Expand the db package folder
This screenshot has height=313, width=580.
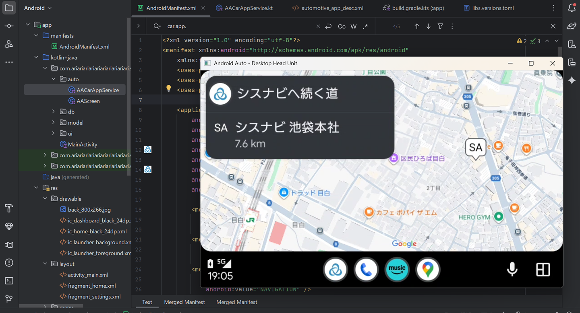pyautogui.click(x=54, y=112)
